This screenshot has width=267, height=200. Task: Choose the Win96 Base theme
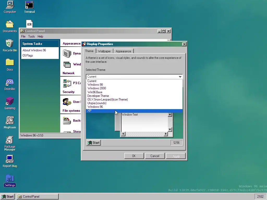[x=134, y=92]
